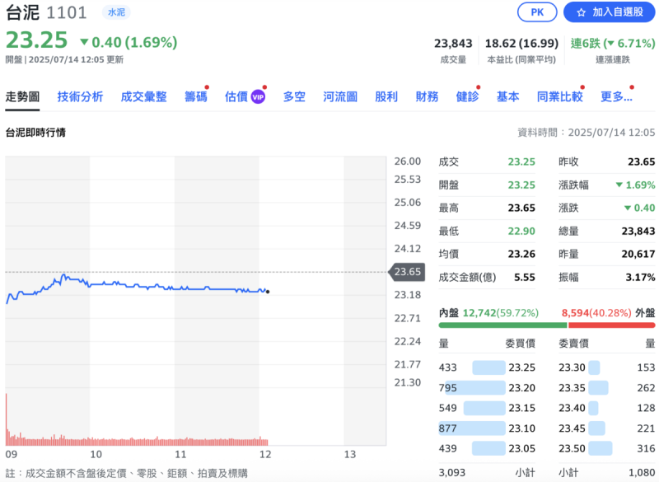
Task: Click the ask price 23.40 row
Action: pyautogui.click(x=607, y=408)
